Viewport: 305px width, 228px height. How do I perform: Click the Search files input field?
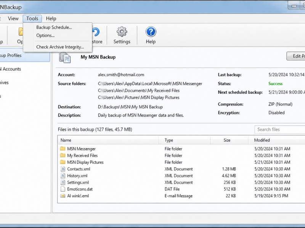pos(280,130)
